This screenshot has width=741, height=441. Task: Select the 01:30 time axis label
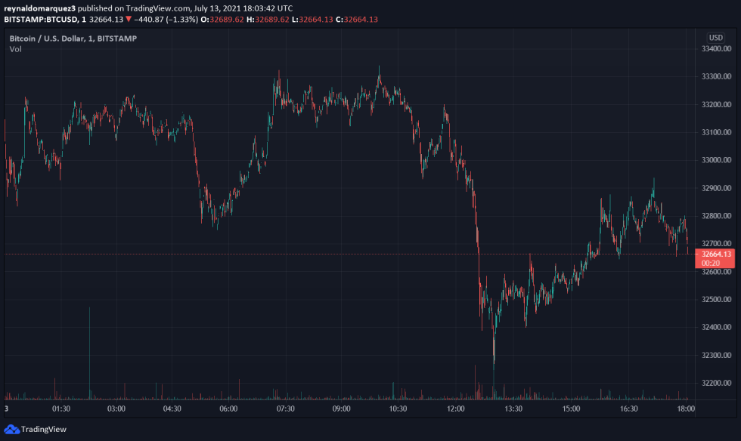tap(60, 409)
